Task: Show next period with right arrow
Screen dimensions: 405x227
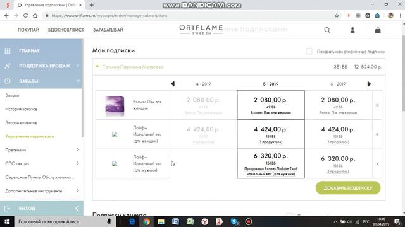Action: pos(369,84)
